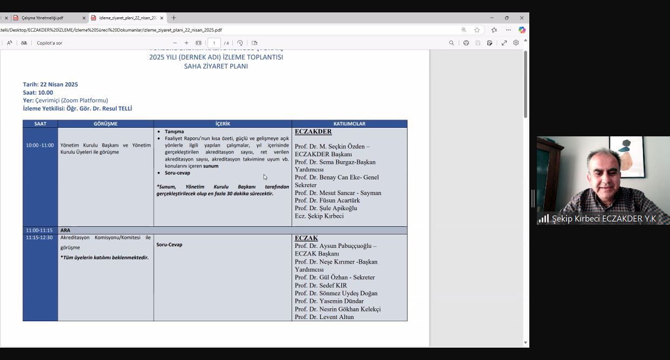
Task: Open find-in-document search icon
Action: click(452, 43)
